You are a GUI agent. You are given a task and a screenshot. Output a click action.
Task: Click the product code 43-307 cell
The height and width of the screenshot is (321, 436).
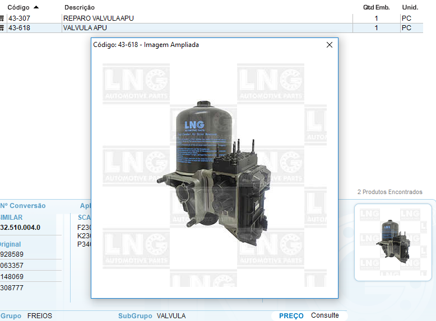click(20, 18)
